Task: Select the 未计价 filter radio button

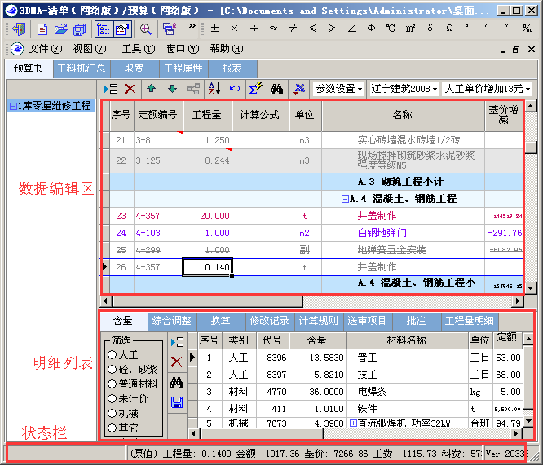Action: click(x=112, y=399)
